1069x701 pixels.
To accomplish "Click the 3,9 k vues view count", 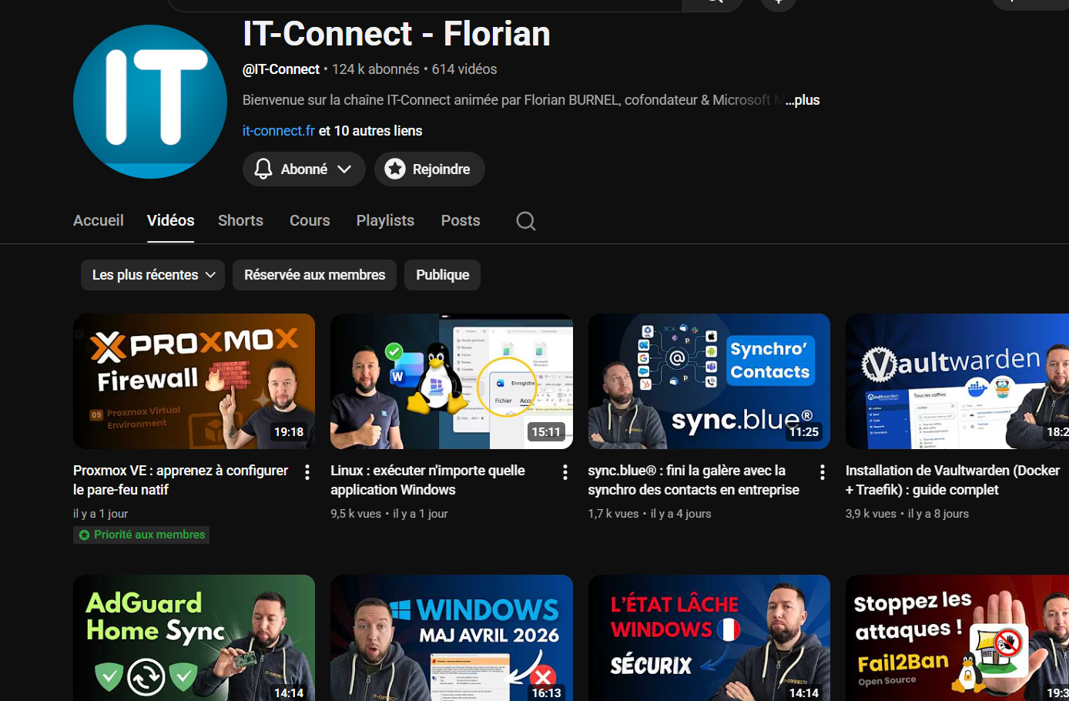I will [871, 514].
